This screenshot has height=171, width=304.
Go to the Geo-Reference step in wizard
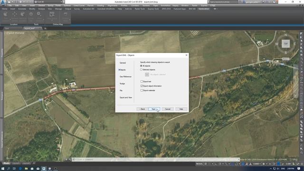pyautogui.click(x=125, y=76)
